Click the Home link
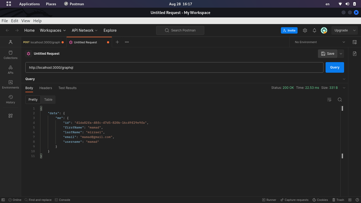Screen dimensions: 361x203 coord(29,30)
